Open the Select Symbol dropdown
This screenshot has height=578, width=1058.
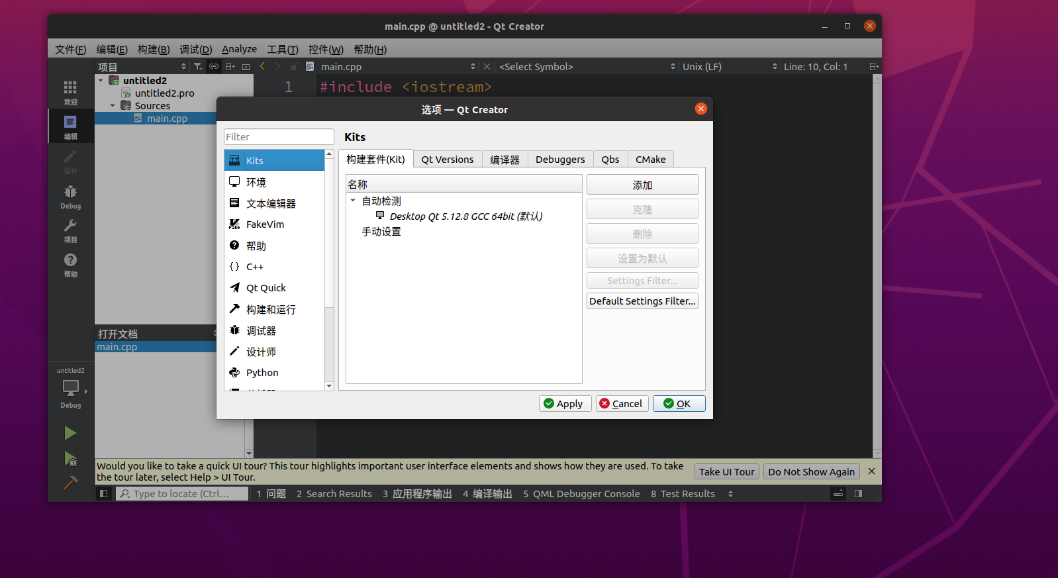point(587,66)
